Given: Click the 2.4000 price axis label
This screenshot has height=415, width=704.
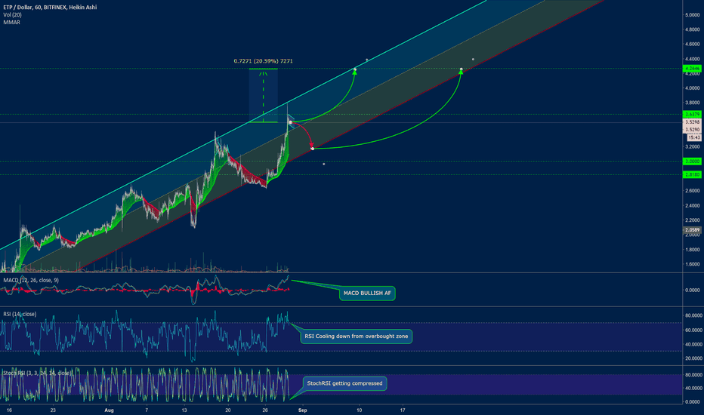Looking at the screenshot, I should pyautogui.click(x=693, y=205).
